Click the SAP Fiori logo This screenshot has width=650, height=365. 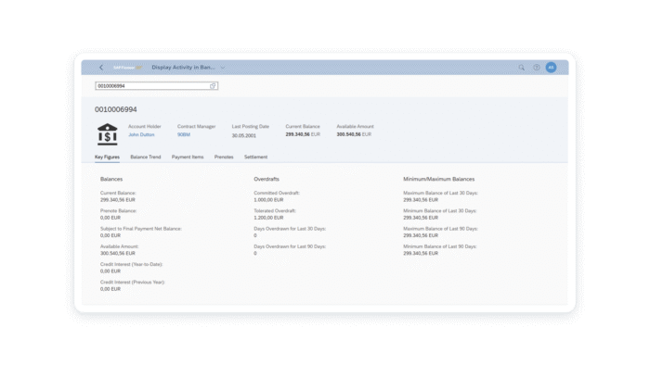coord(127,68)
